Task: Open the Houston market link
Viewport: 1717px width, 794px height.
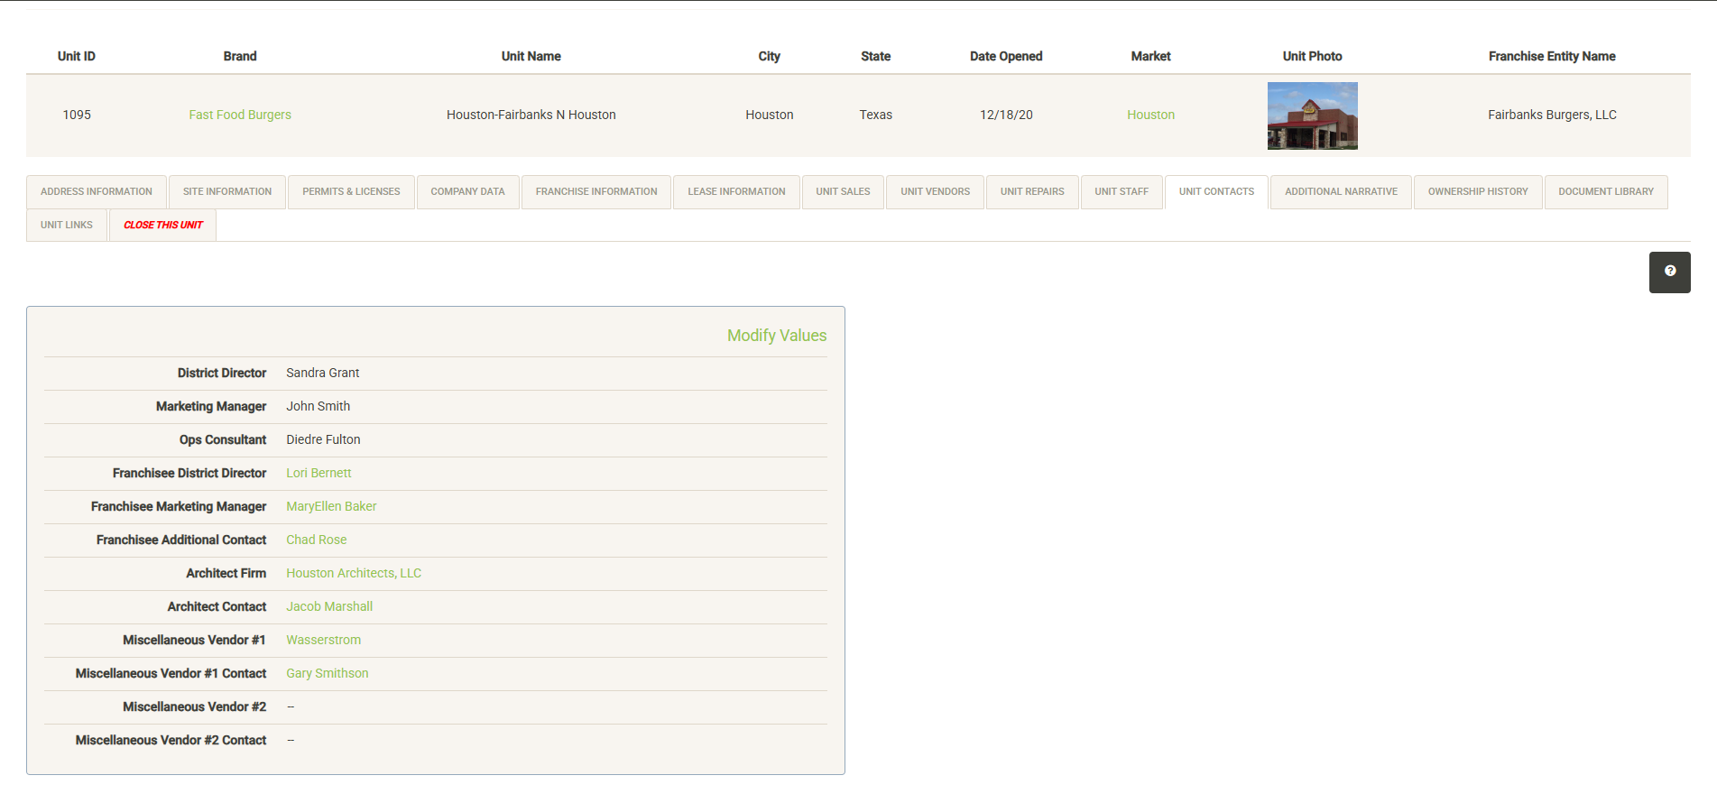Action: tap(1150, 115)
